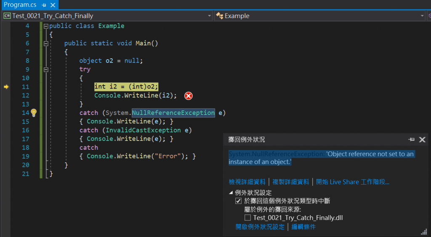
Task: Open 開啟例外狀況設定 link
Action: pos(260,227)
